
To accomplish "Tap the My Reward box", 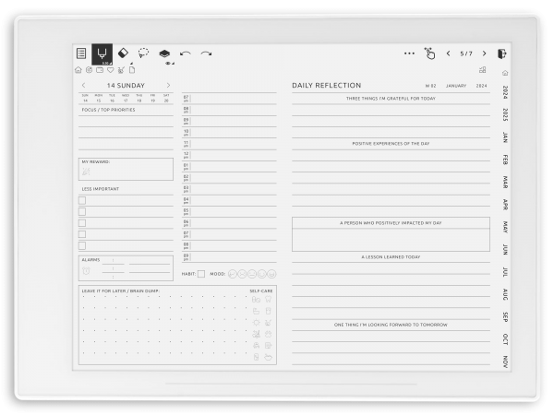I will coord(126,169).
